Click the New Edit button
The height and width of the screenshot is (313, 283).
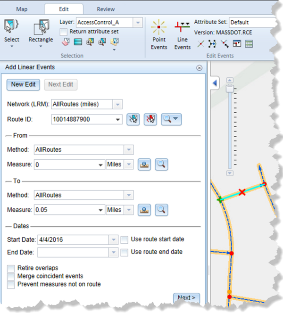click(x=23, y=84)
